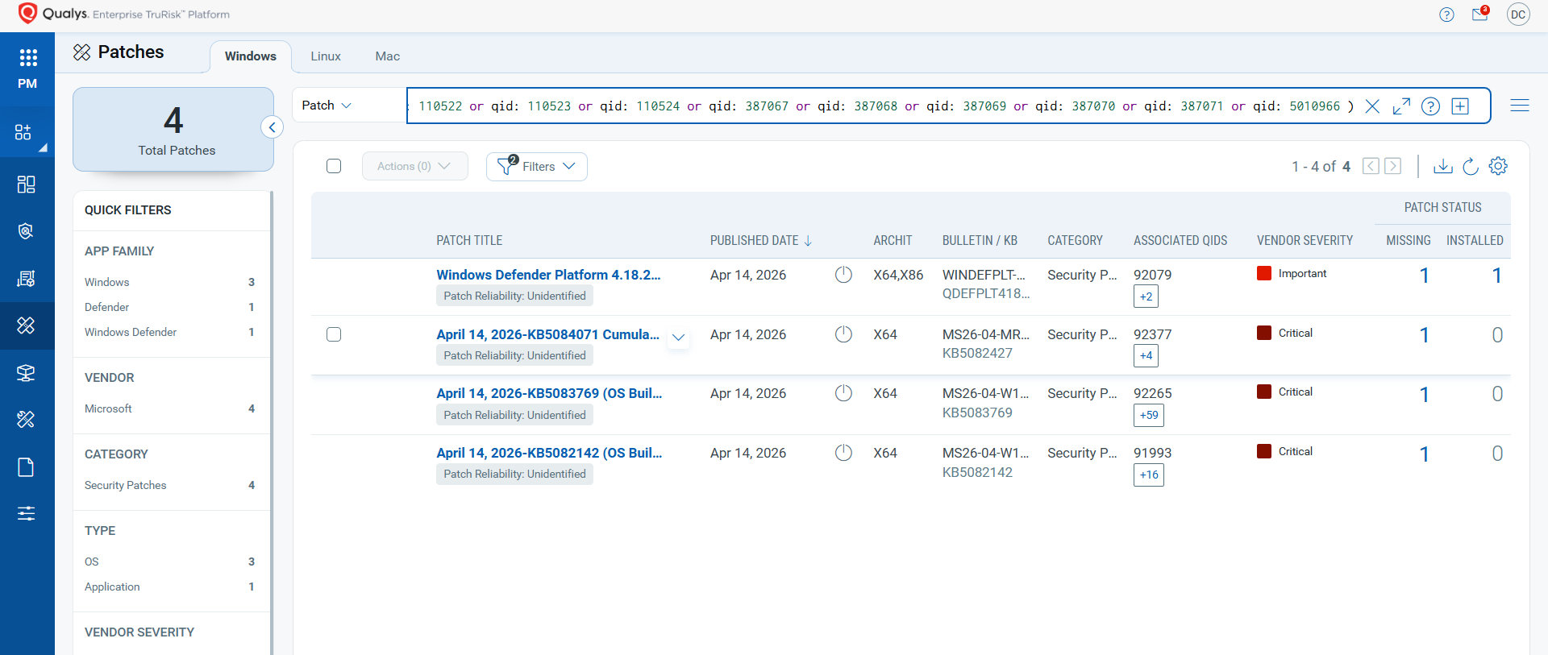
Task: Open the Filters dropdown
Action: [x=537, y=167]
